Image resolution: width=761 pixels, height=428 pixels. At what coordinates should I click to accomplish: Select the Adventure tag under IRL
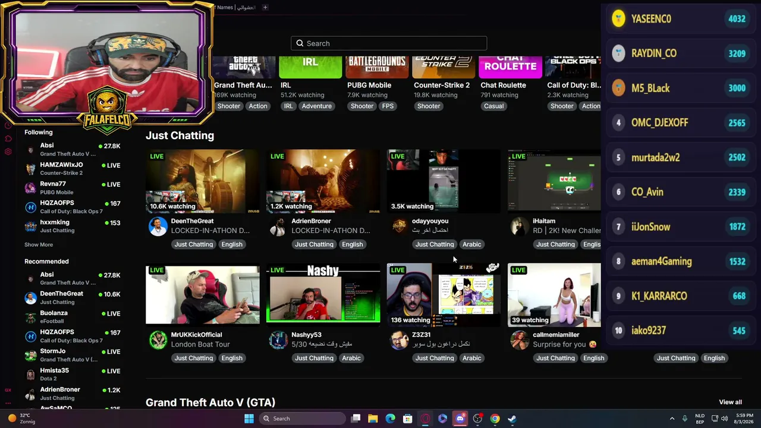316,106
